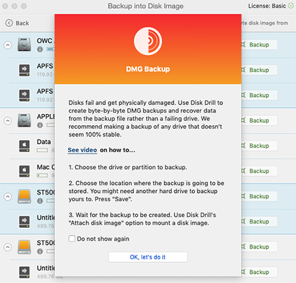Click the DMG Backup logo icon

click(x=148, y=41)
